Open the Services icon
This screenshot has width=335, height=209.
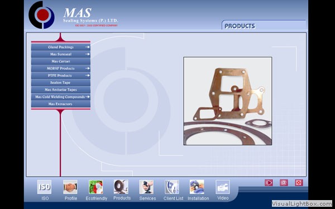pyautogui.click(x=146, y=187)
